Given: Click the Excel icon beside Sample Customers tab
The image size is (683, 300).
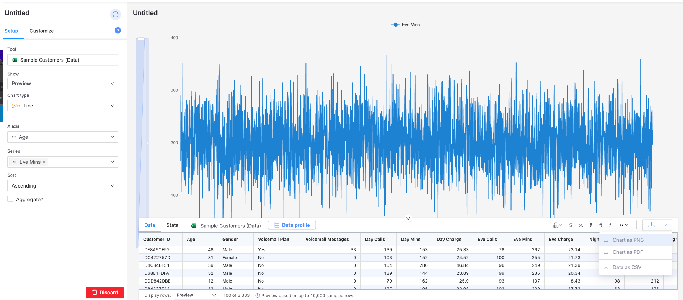Looking at the screenshot, I should point(194,226).
